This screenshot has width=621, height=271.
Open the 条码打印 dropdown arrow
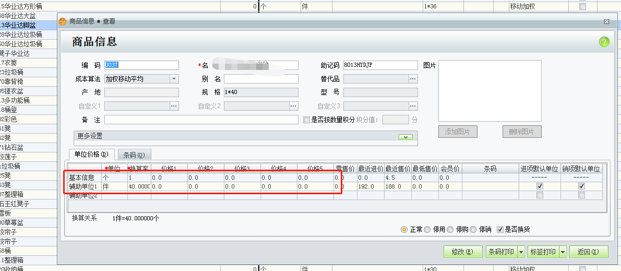[x=521, y=252]
